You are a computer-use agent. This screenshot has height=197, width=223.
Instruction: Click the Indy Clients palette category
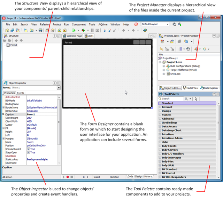click(187, 146)
